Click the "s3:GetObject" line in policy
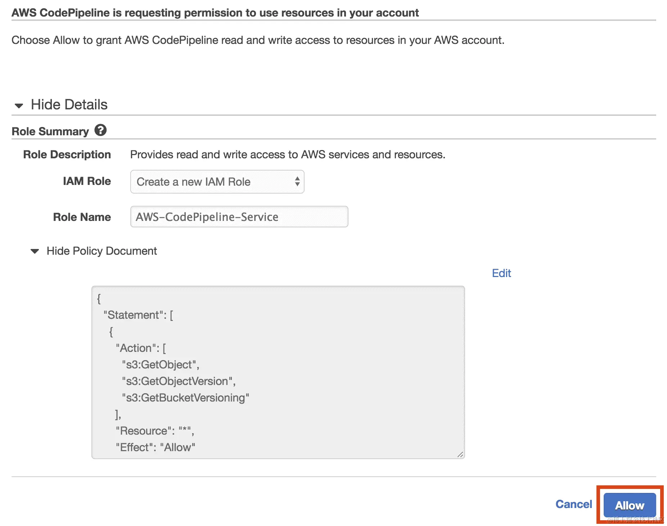667x526 pixels. [x=161, y=364]
